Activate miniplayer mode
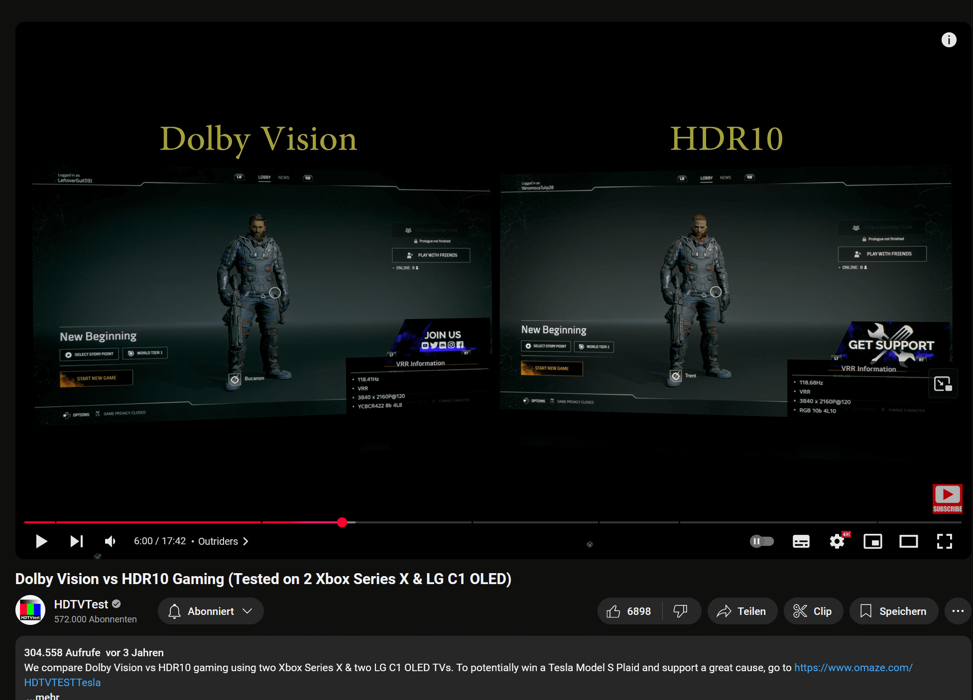The image size is (973, 700). tap(873, 541)
